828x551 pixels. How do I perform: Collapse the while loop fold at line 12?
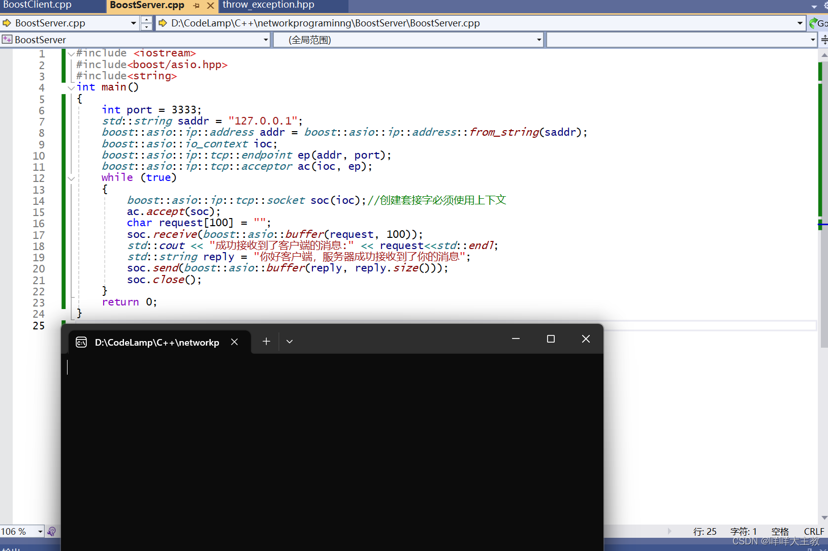[71, 178]
